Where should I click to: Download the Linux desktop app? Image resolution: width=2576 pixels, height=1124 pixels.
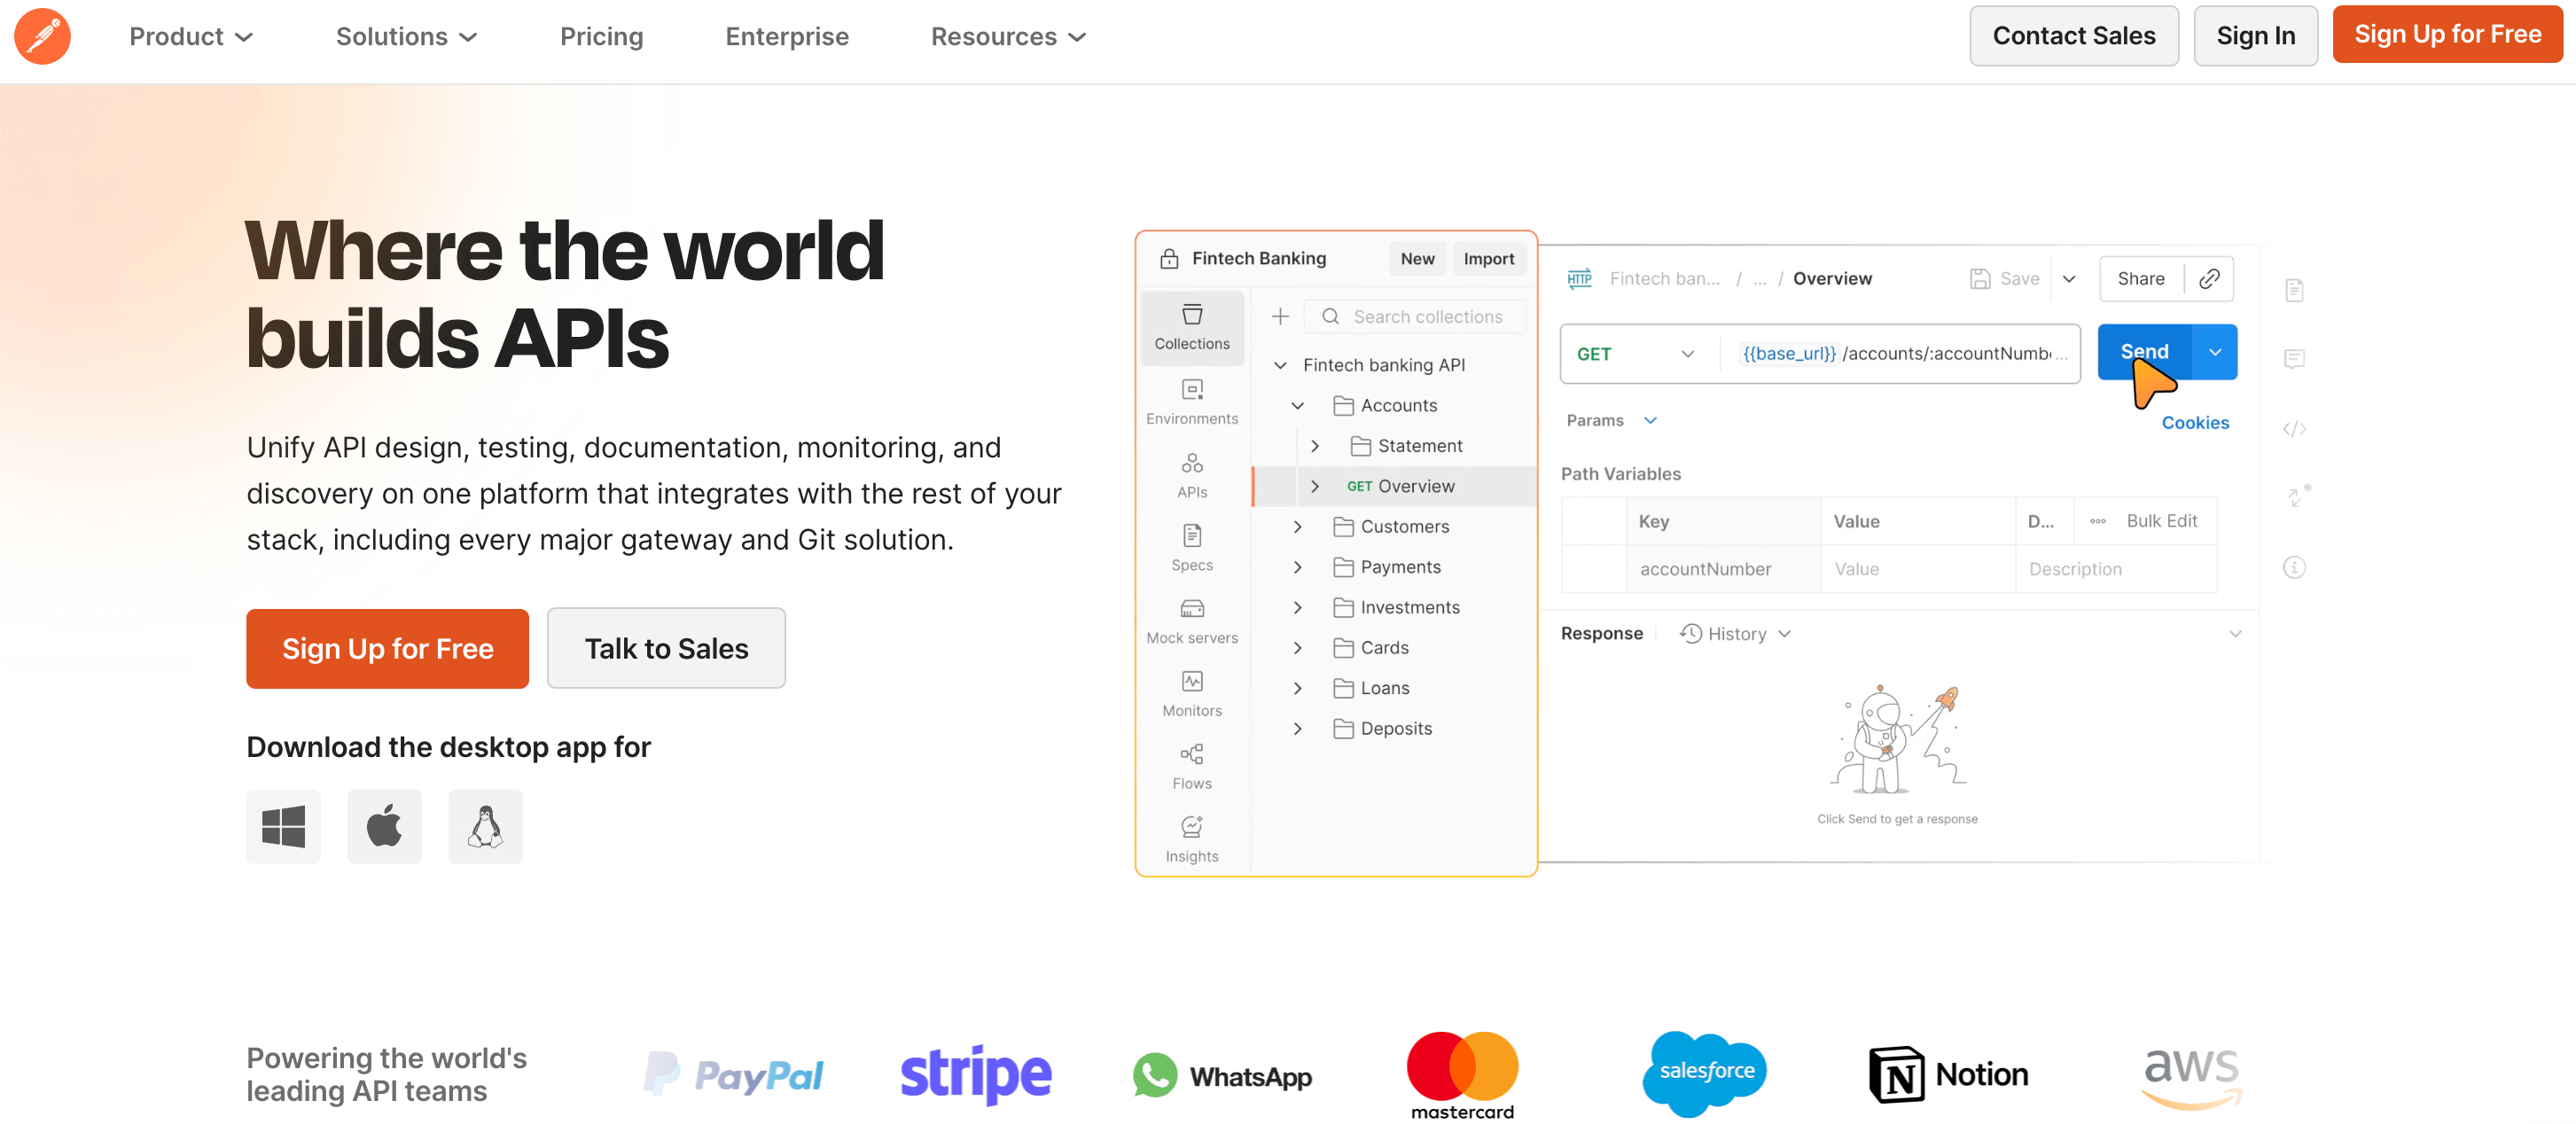(x=485, y=826)
